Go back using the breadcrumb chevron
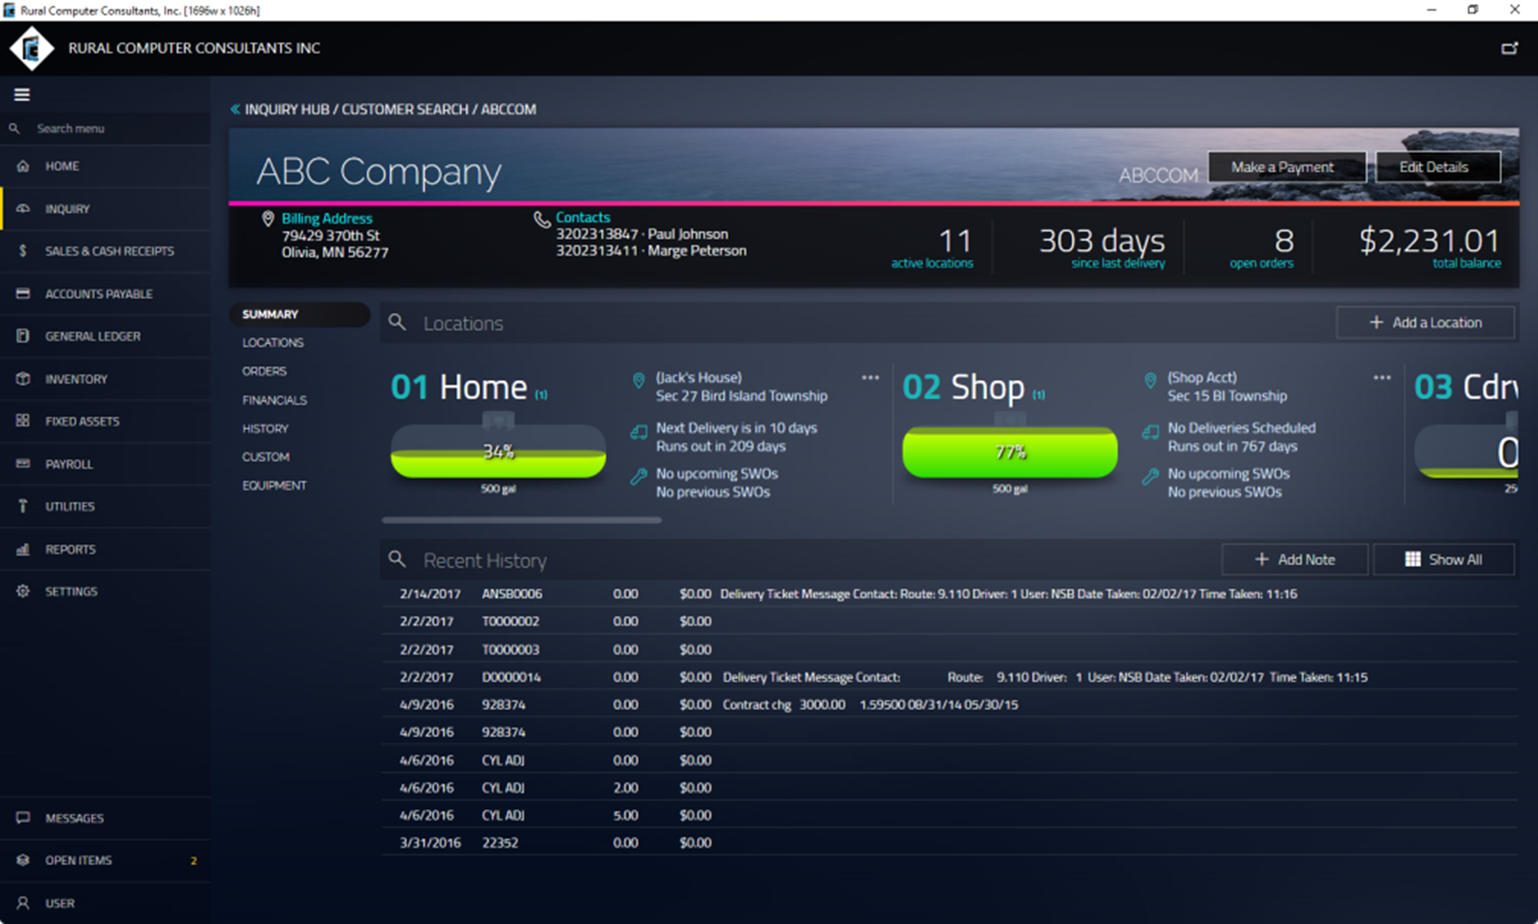This screenshot has width=1538, height=924. (x=235, y=109)
